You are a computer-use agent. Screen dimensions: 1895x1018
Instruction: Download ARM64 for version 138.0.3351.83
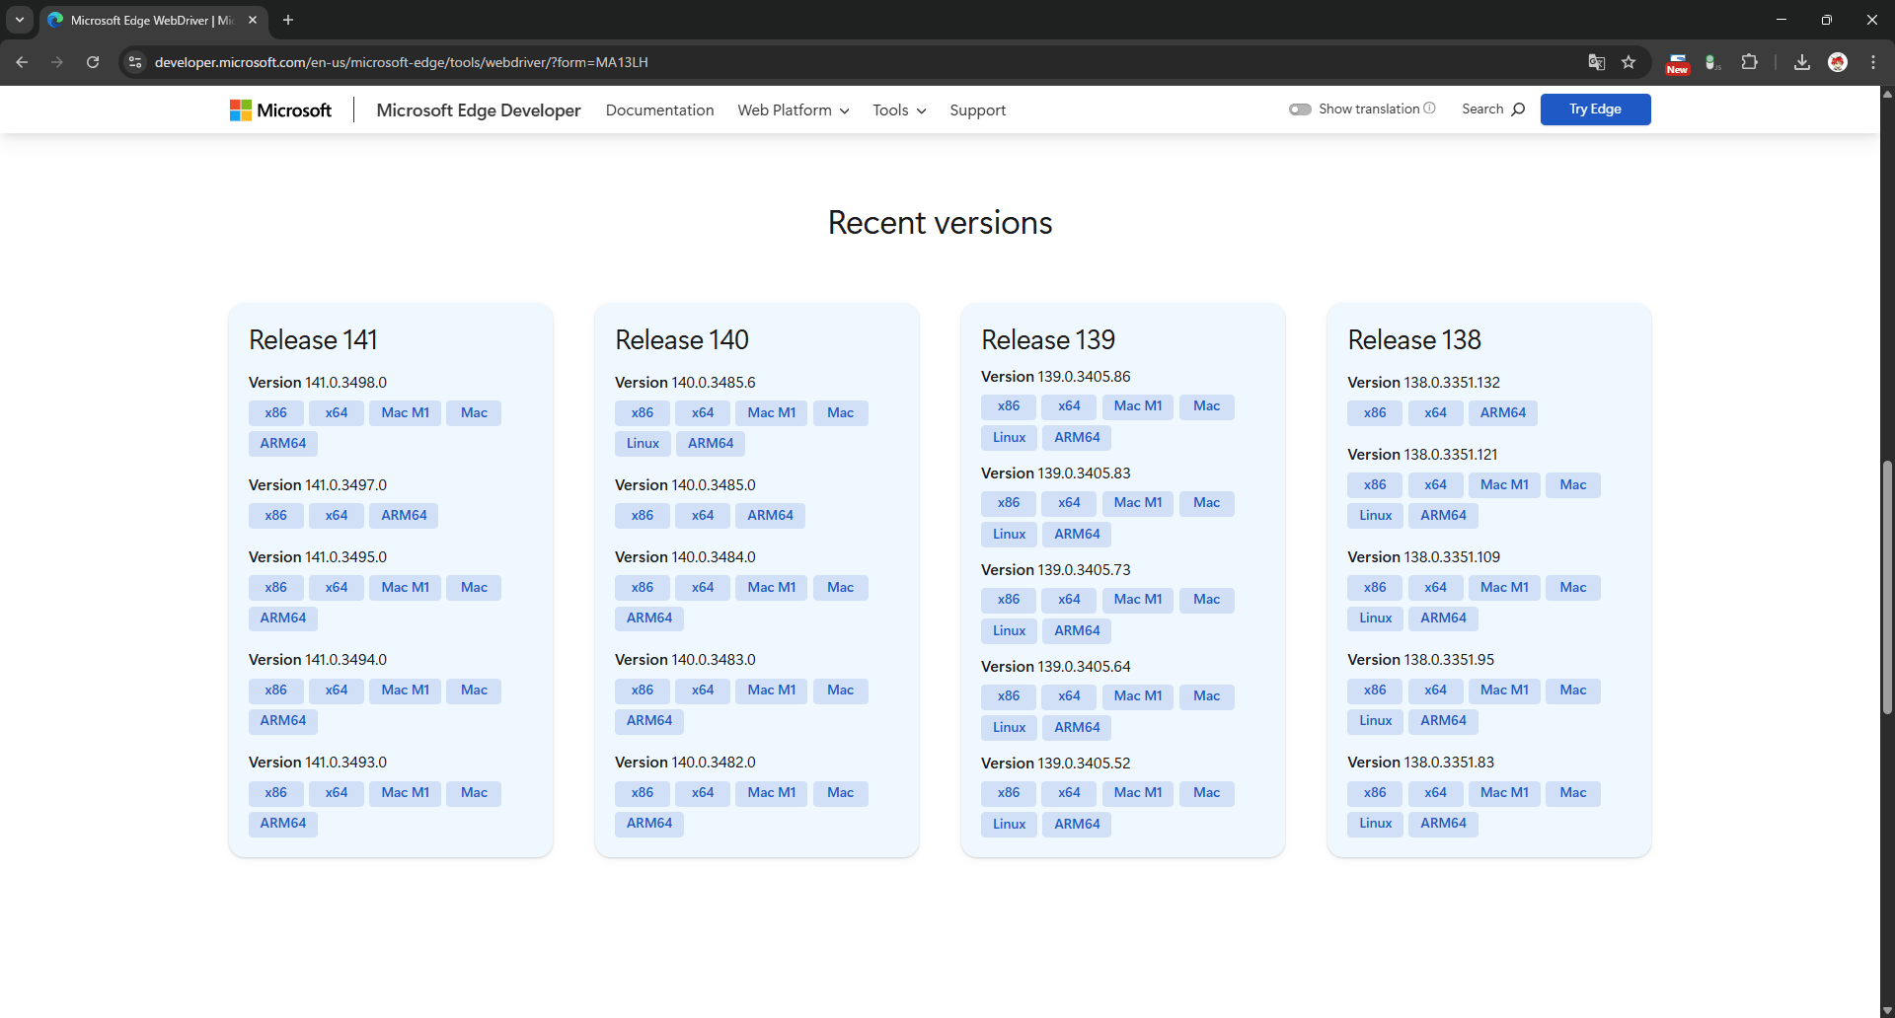(x=1443, y=824)
